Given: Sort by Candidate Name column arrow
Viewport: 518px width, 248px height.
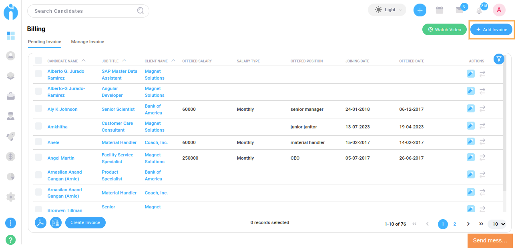Looking at the screenshot, I should (x=83, y=61).
